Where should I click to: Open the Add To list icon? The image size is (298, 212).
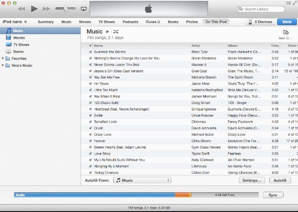(286, 32)
